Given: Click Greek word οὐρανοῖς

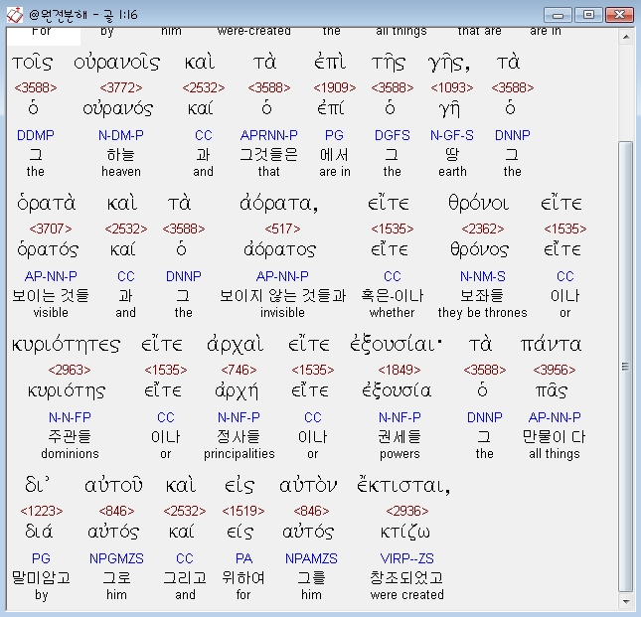Looking at the screenshot, I should click(117, 63).
